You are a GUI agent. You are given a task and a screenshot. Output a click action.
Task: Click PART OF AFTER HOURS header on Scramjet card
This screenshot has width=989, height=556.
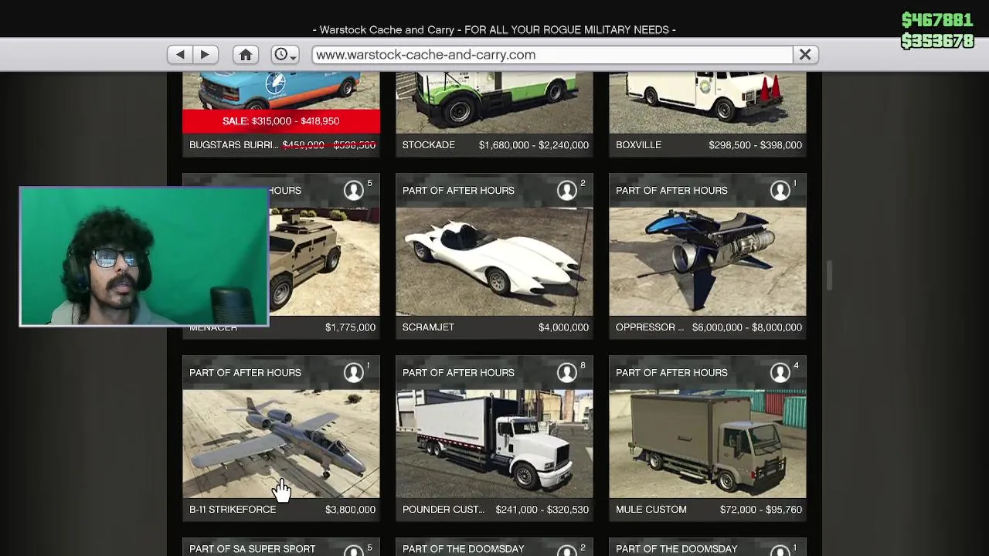[x=458, y=190]
